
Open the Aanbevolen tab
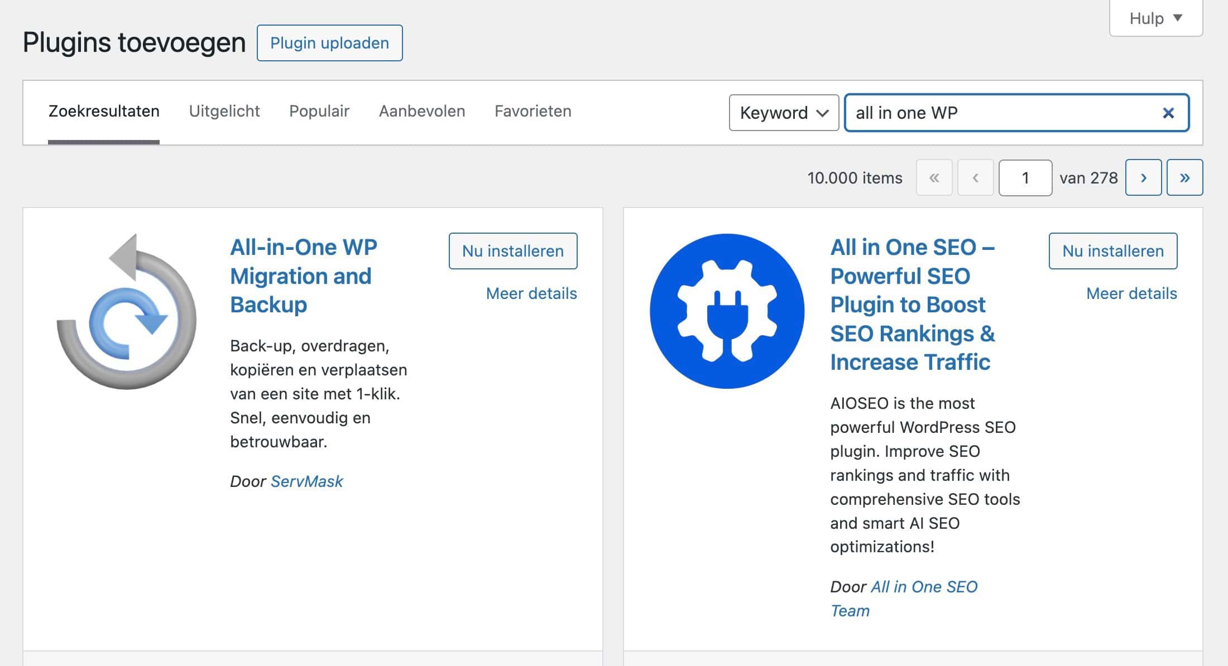coord(422,111)
